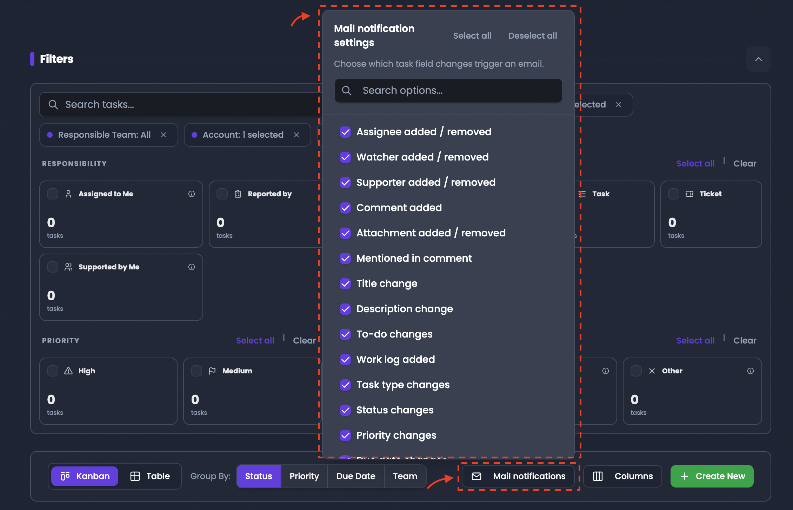The width and height of the screenshot is (793, 510).
Task: Remove the Account: 1 selected filter chip
Action: point(296,135)
